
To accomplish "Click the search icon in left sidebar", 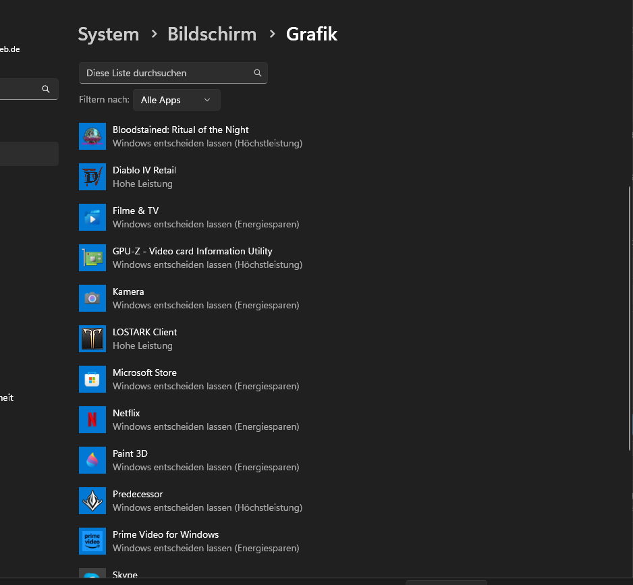I will click(46, 89).
